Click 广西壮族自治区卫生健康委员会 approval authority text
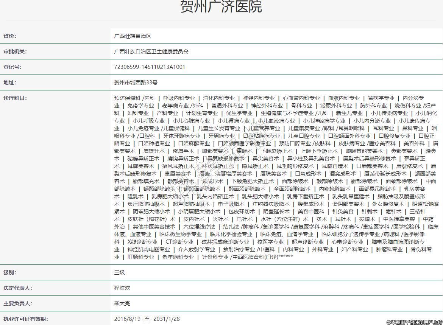 point(151,51)
